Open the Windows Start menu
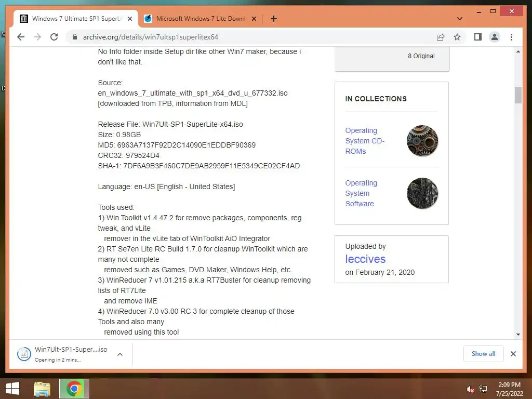 tap(12, 389)
